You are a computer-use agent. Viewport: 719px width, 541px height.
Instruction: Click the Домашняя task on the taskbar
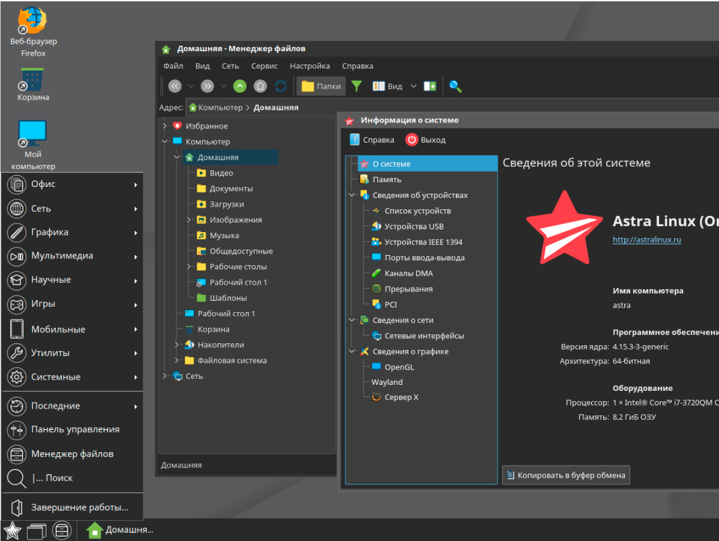tap(120, 530)
